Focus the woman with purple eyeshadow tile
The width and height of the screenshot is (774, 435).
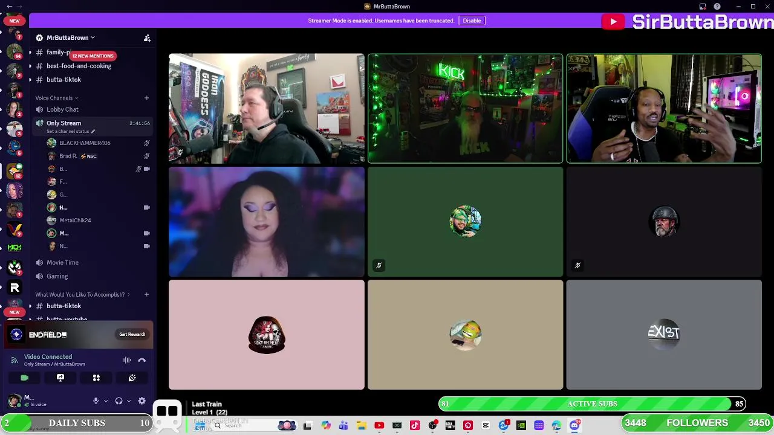click(267, 222)
